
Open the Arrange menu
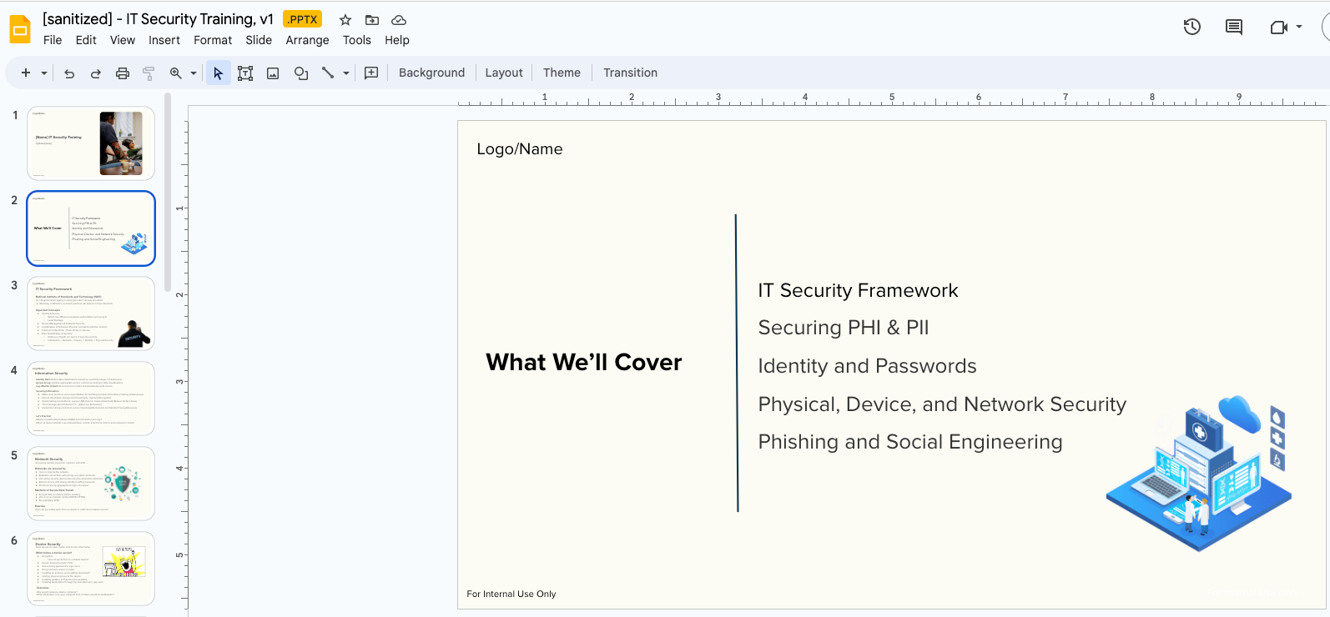click(x=307, y=40)
